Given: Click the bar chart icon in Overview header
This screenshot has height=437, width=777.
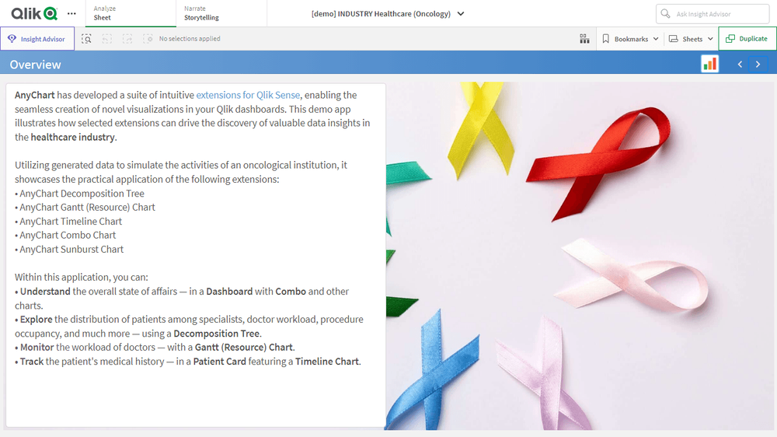Looking at the screenshot, I should 709,64.
